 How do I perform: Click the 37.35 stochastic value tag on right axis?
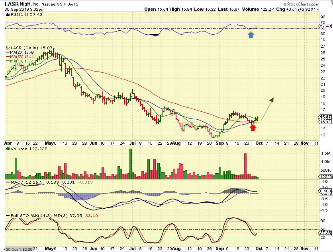325,233
